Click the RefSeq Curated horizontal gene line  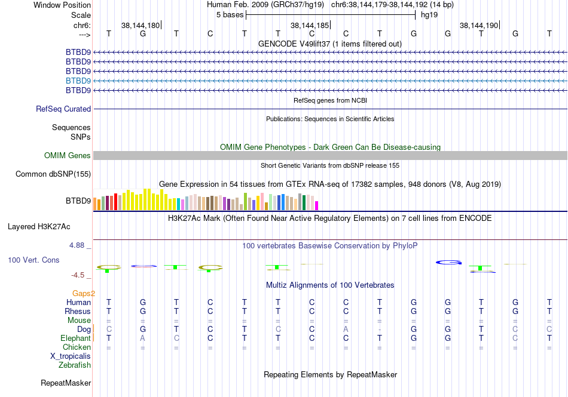coord(330,109)
